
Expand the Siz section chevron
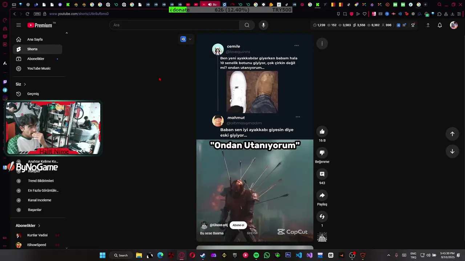(x=25, y=84)
